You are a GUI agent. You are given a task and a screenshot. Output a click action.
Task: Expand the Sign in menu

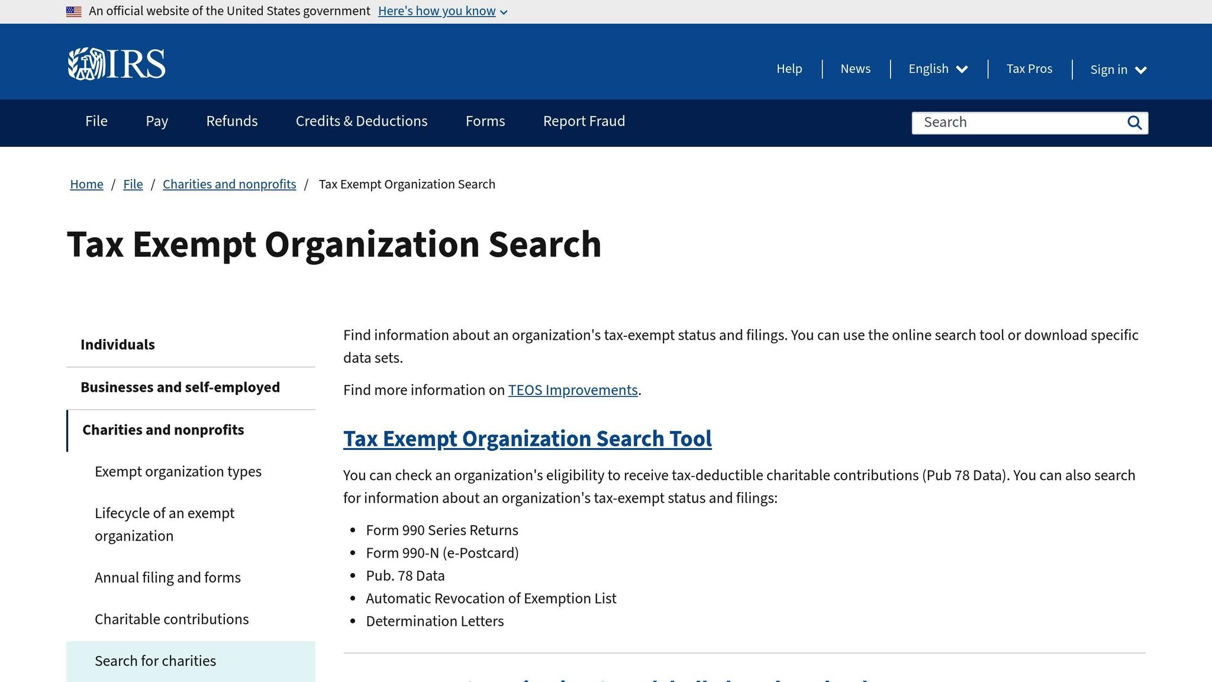(1117, 69)
